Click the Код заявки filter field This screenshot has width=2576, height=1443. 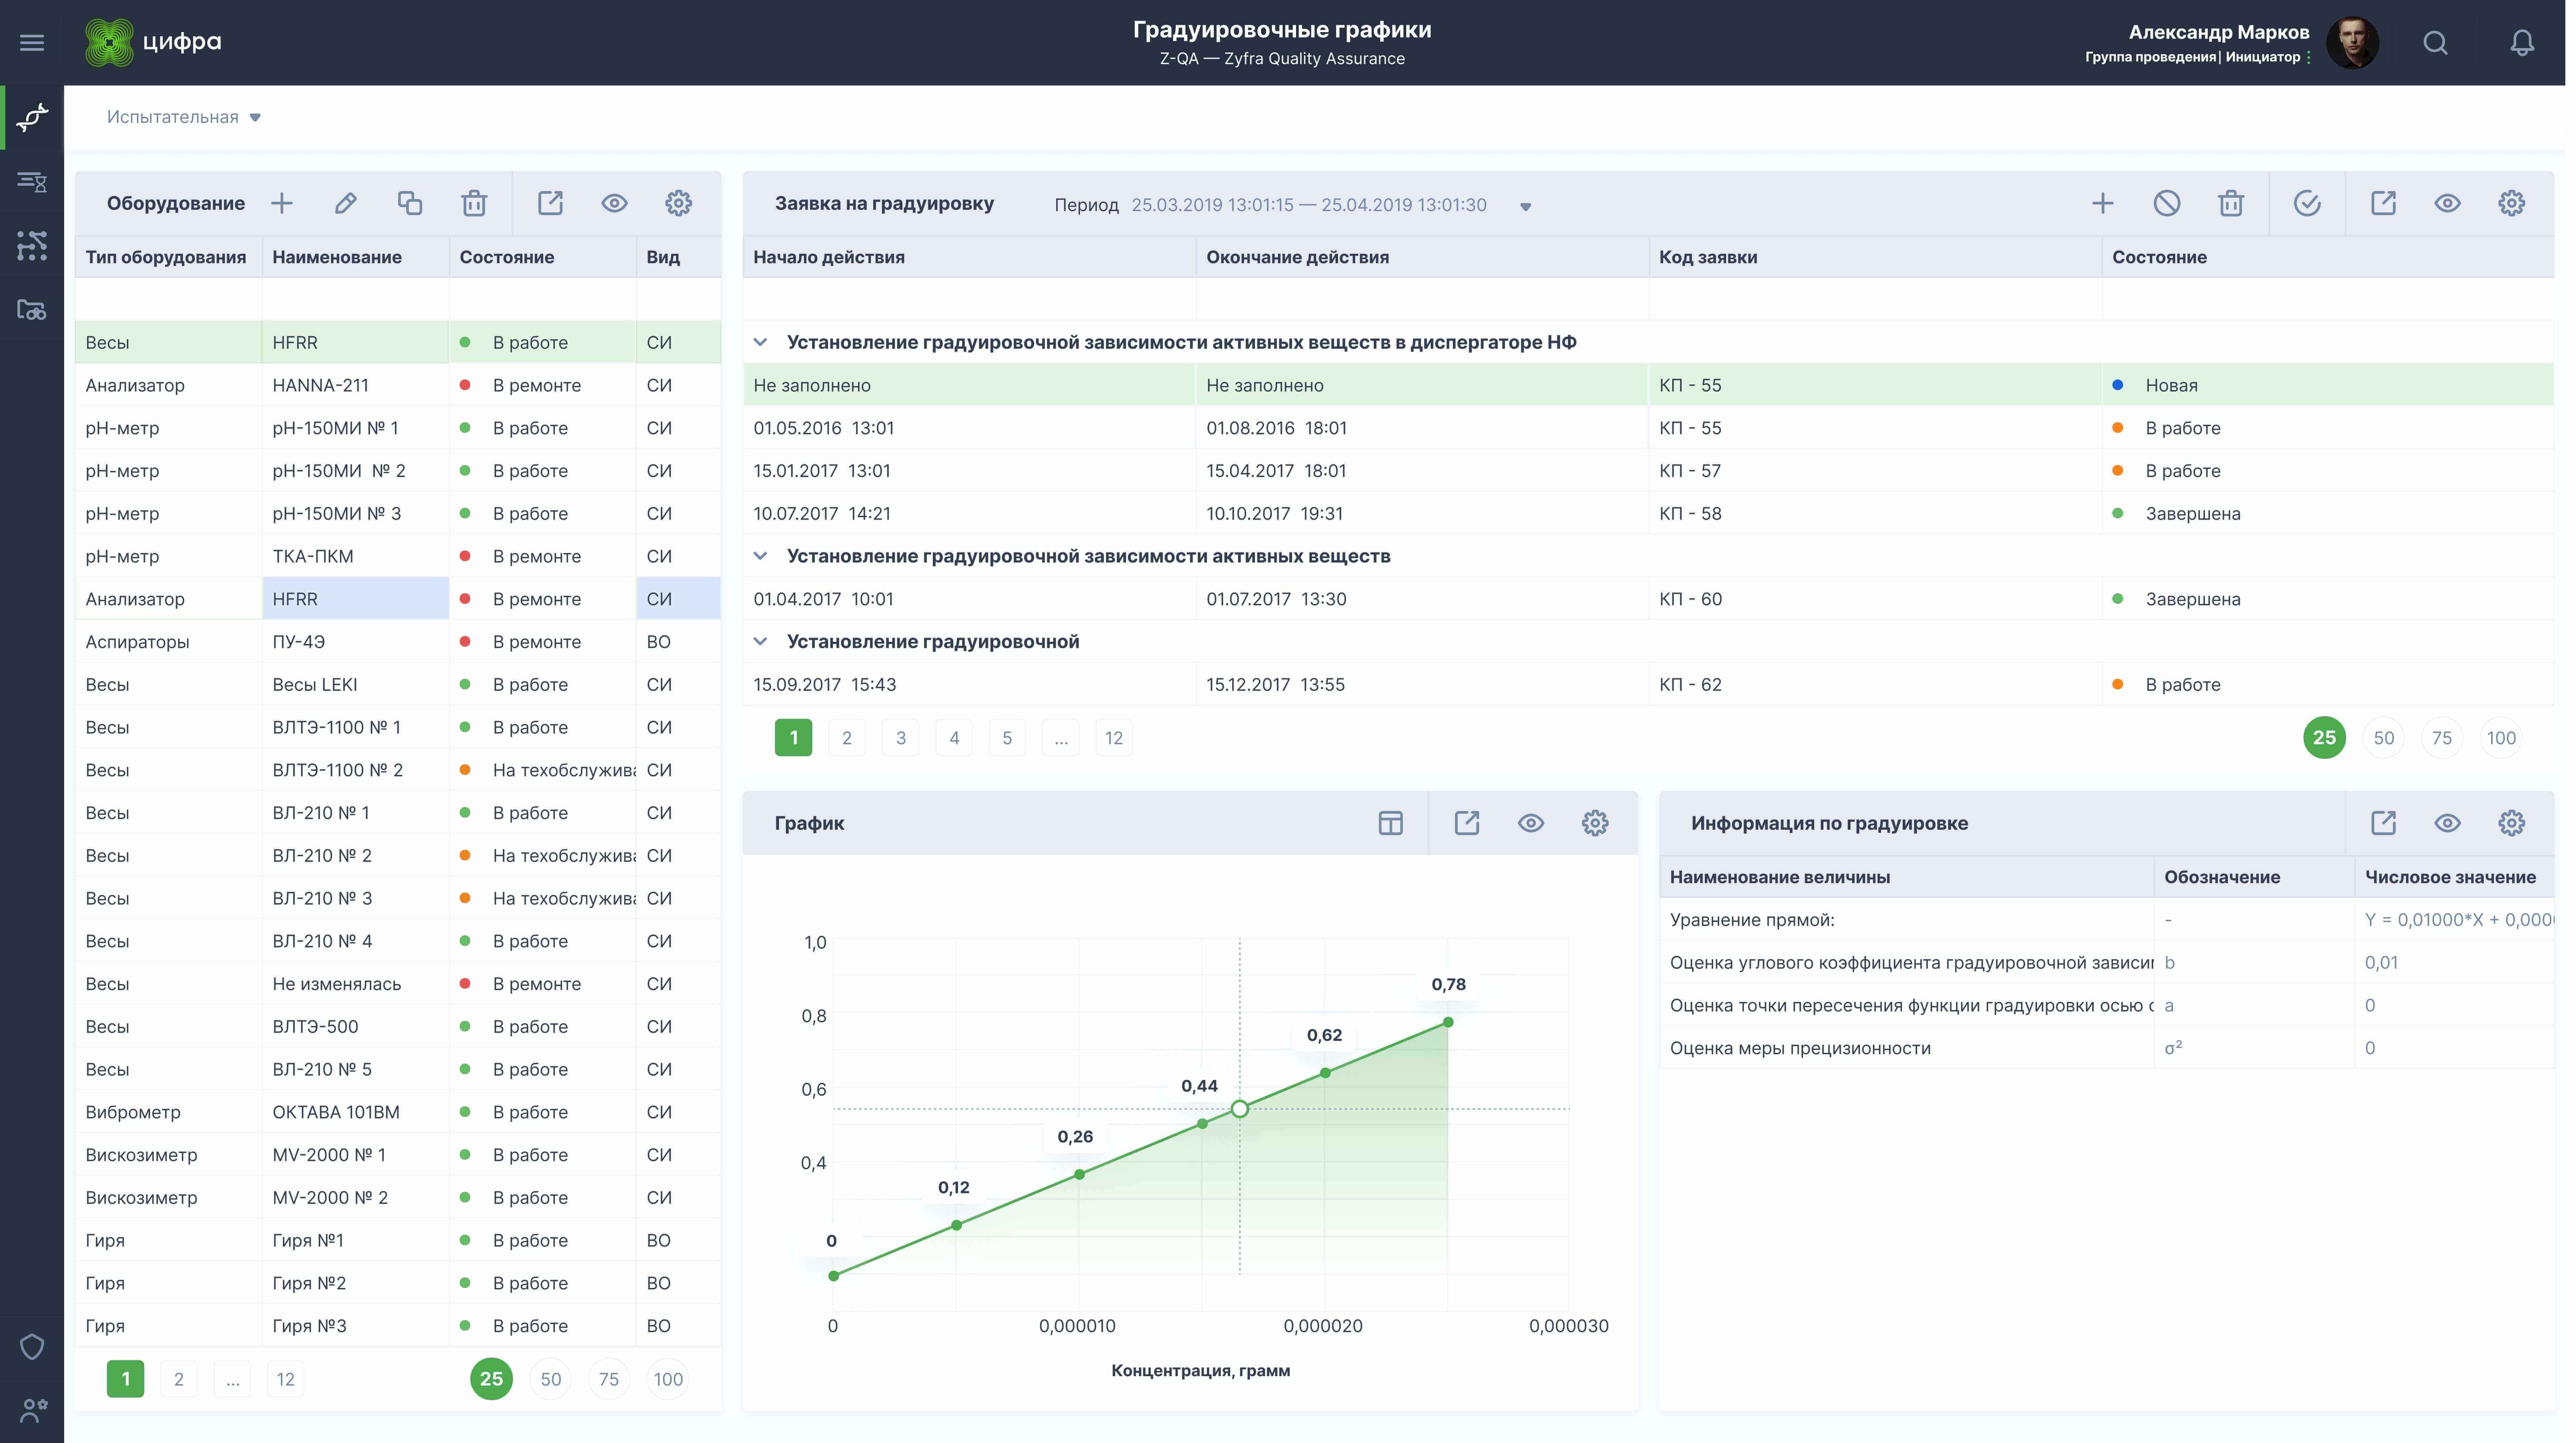1875,299
